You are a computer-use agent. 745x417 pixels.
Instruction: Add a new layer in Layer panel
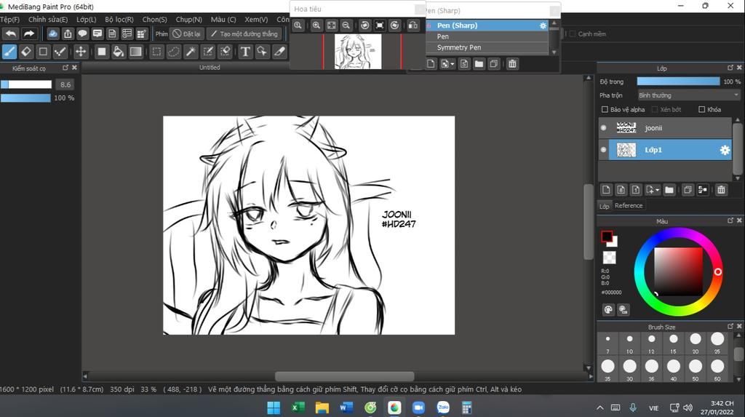pos(606,190)
